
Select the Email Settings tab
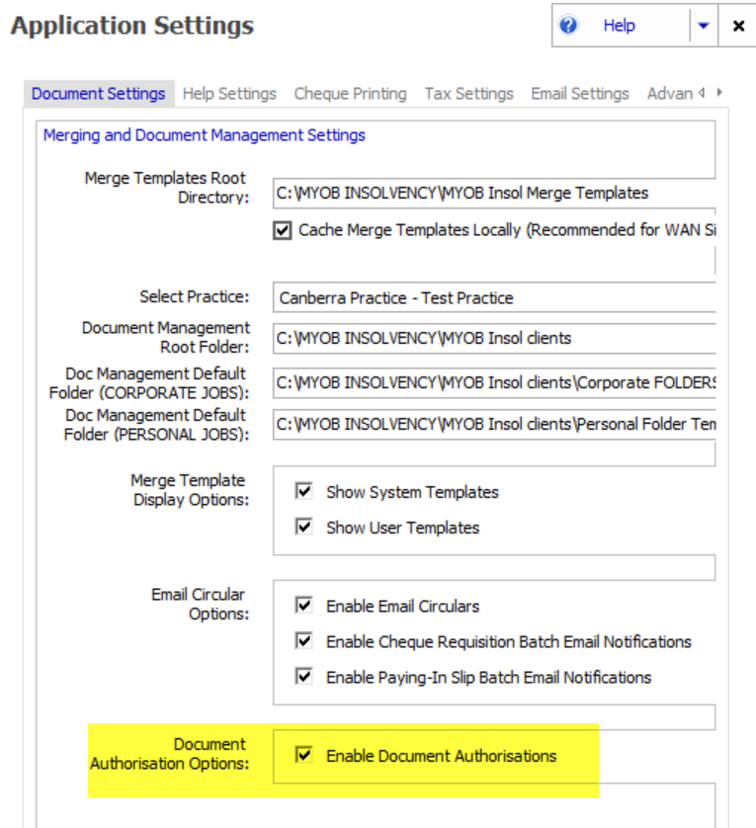pos(579,94)
